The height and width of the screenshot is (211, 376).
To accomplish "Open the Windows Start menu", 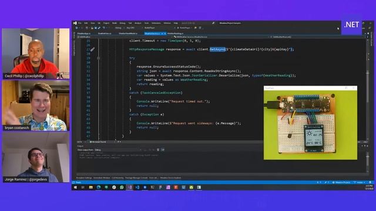I will (75, 188).
